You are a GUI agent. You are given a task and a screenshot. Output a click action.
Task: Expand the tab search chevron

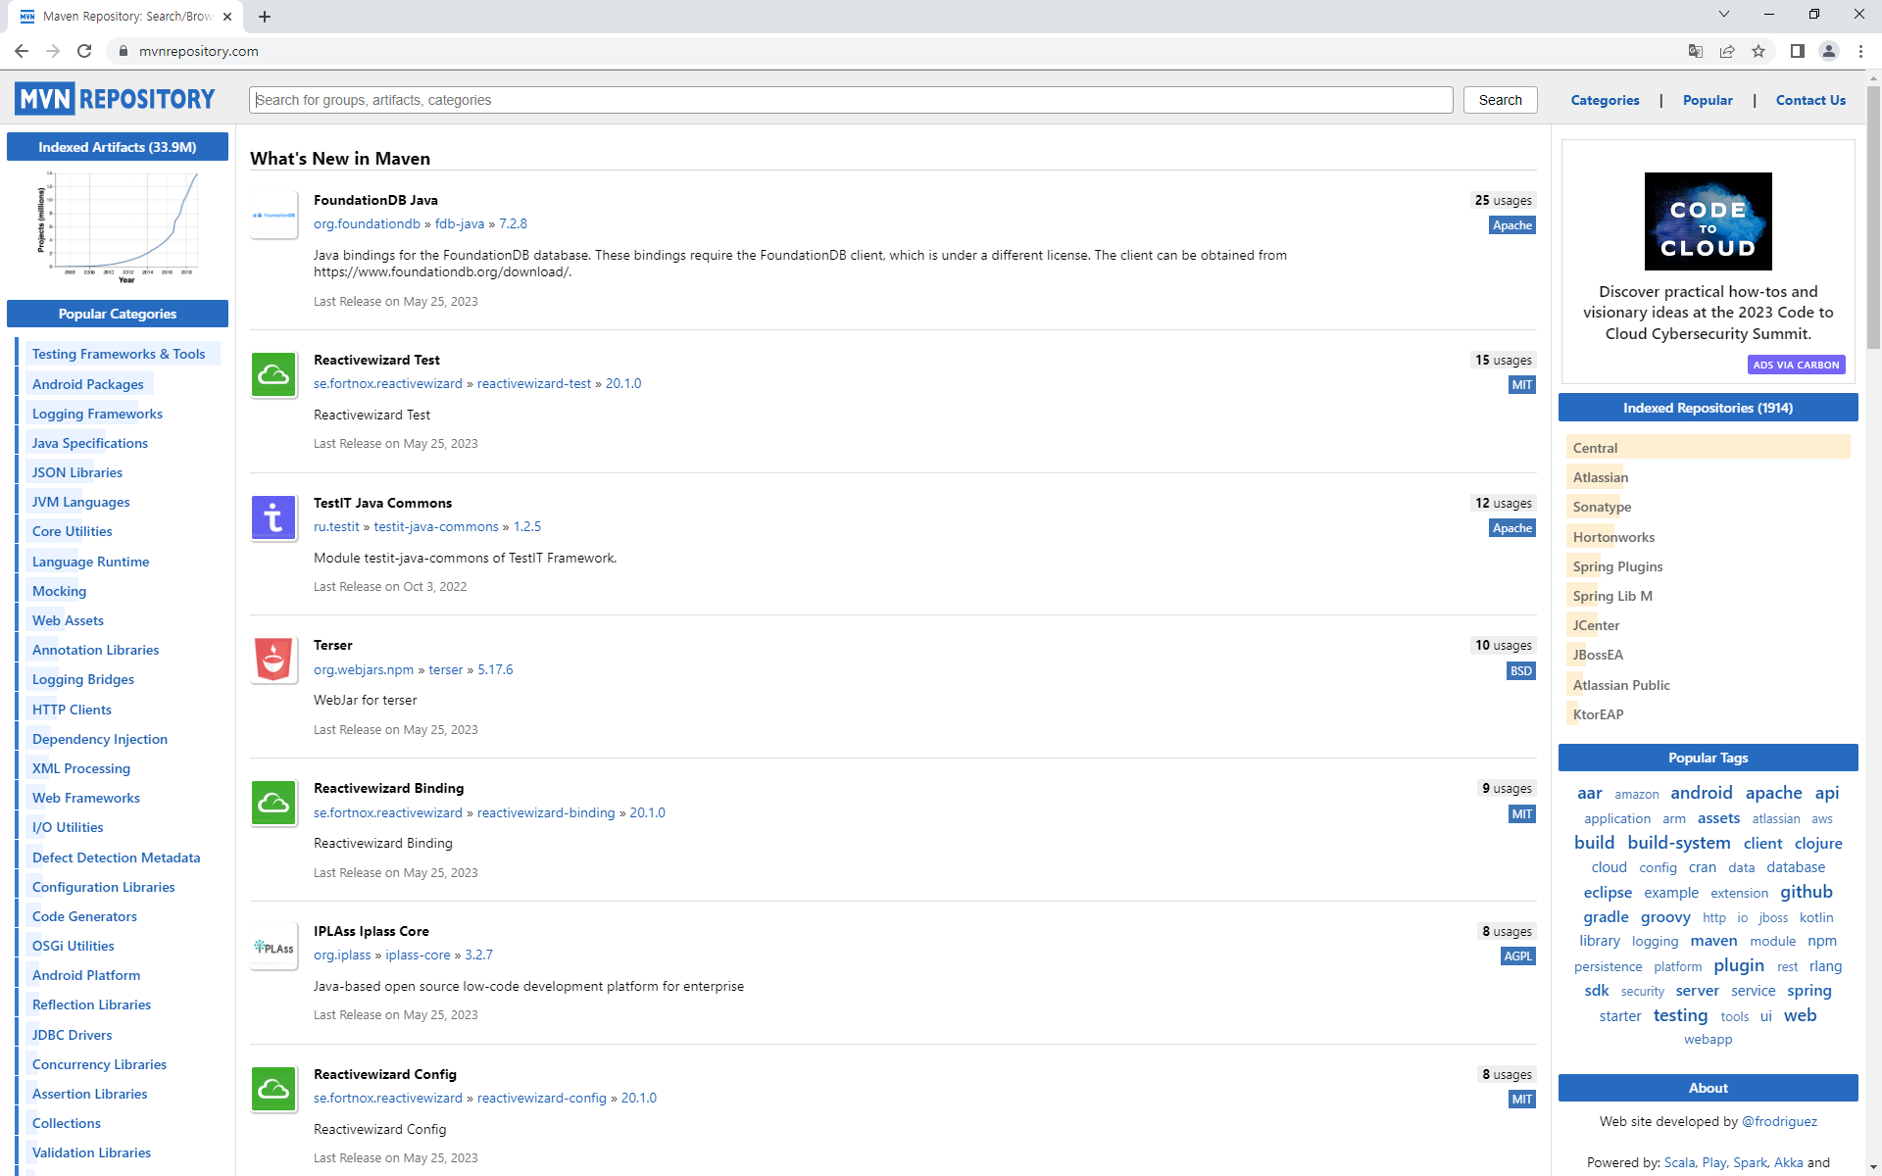pos(1723,15)
